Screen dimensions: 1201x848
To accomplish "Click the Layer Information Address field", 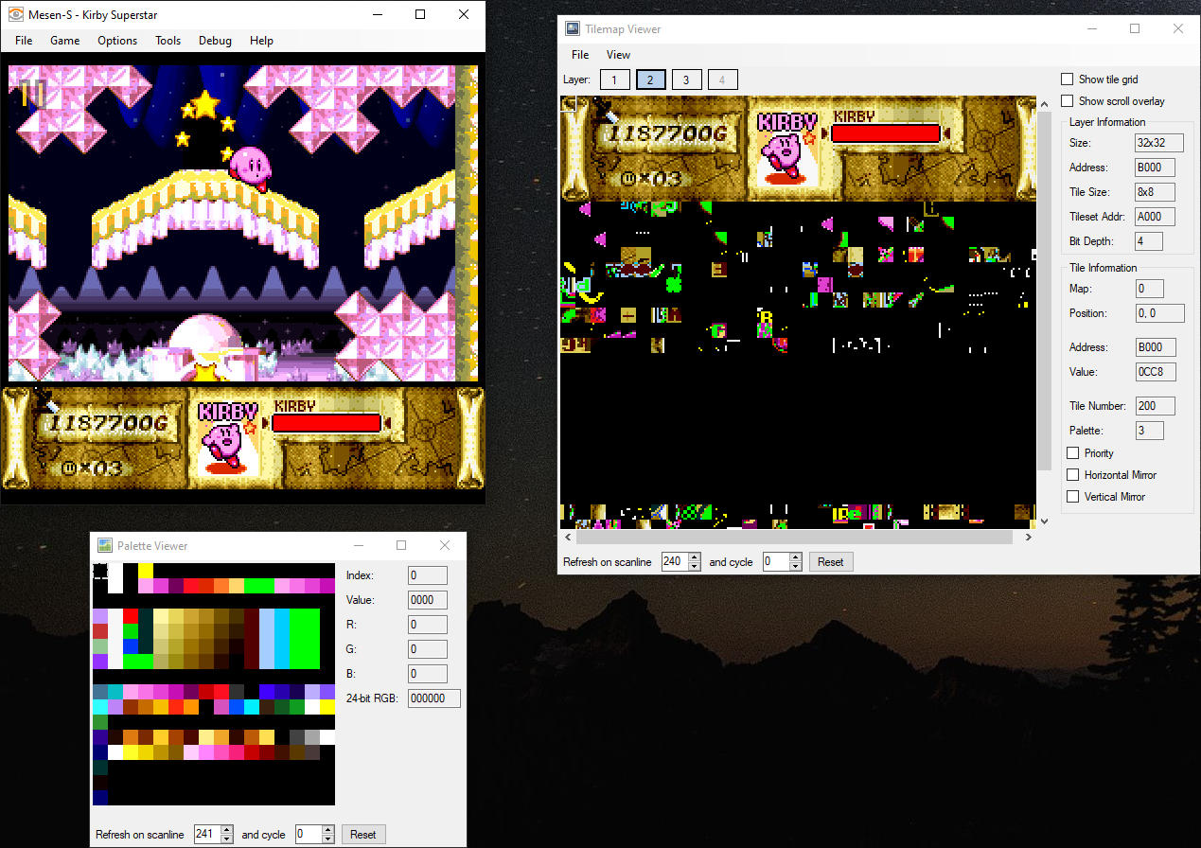I will [1156, 168].
